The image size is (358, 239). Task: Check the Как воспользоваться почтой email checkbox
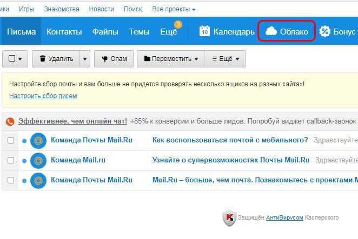pyautogui.click(x=11, y=140)
